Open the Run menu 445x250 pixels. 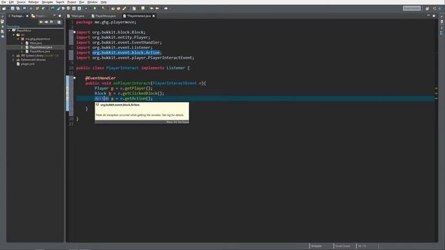coord(81,2)
